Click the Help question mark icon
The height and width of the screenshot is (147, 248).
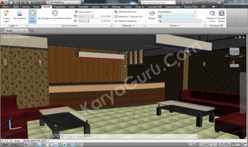pos(219,2)
